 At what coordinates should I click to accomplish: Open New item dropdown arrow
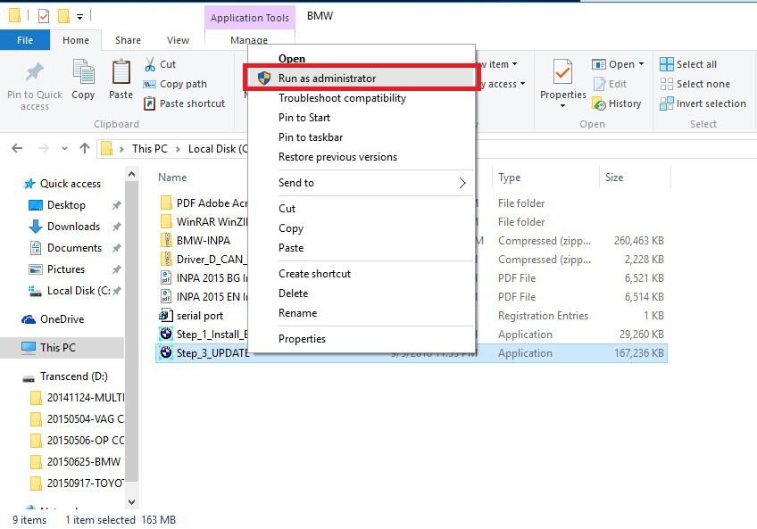(x=515, y=64)
